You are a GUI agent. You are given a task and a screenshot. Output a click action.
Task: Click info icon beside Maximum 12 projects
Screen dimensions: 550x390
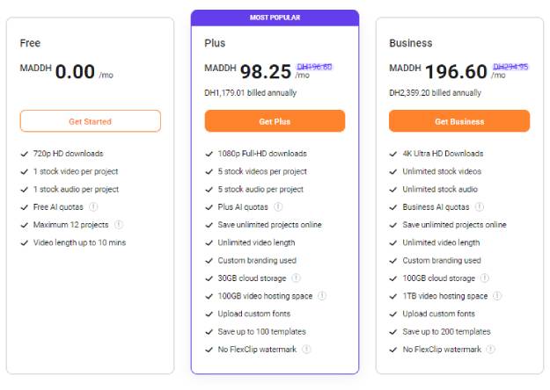[x=119, y=224]
